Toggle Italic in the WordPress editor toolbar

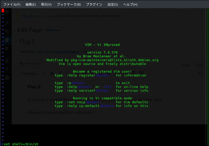click(x=60, y=73)
